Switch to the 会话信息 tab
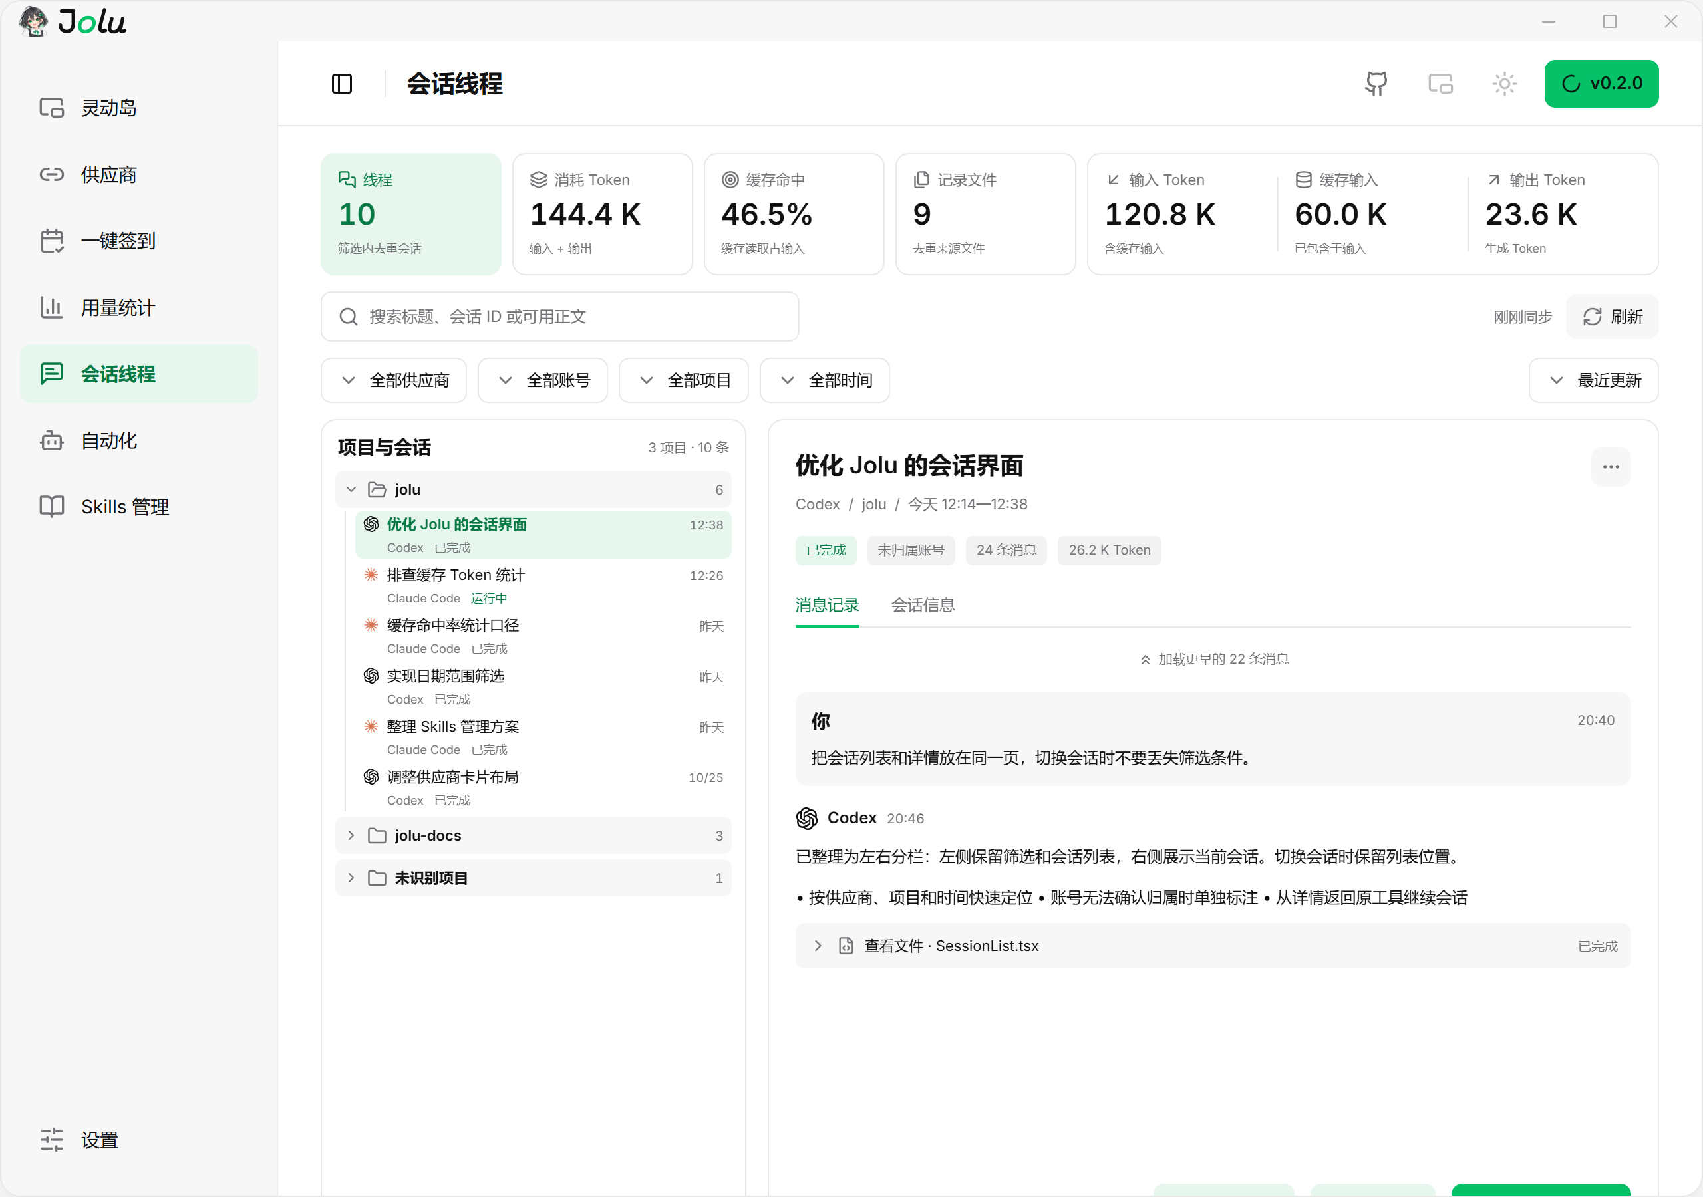The width and height of the screenshot is (1703, 1197). click(923, 605)
